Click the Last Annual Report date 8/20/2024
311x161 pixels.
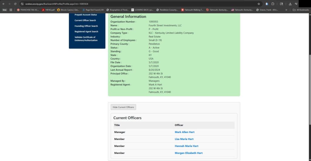154,70
